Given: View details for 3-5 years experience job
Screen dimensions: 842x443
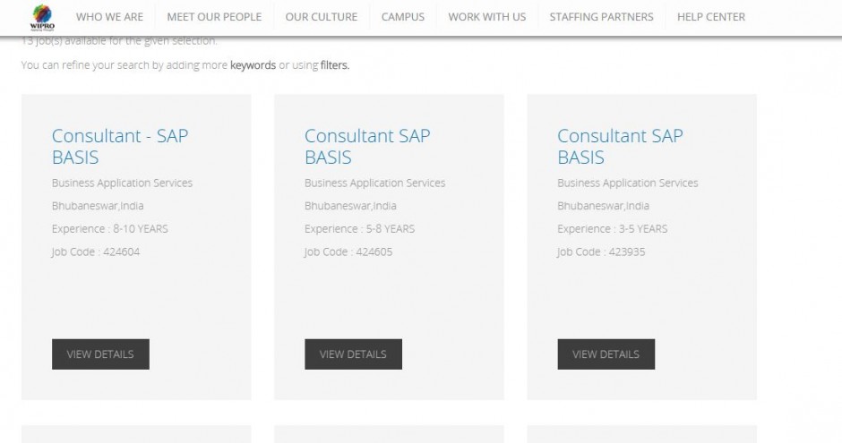Looking at the screenshot, I should click(606, 354).
